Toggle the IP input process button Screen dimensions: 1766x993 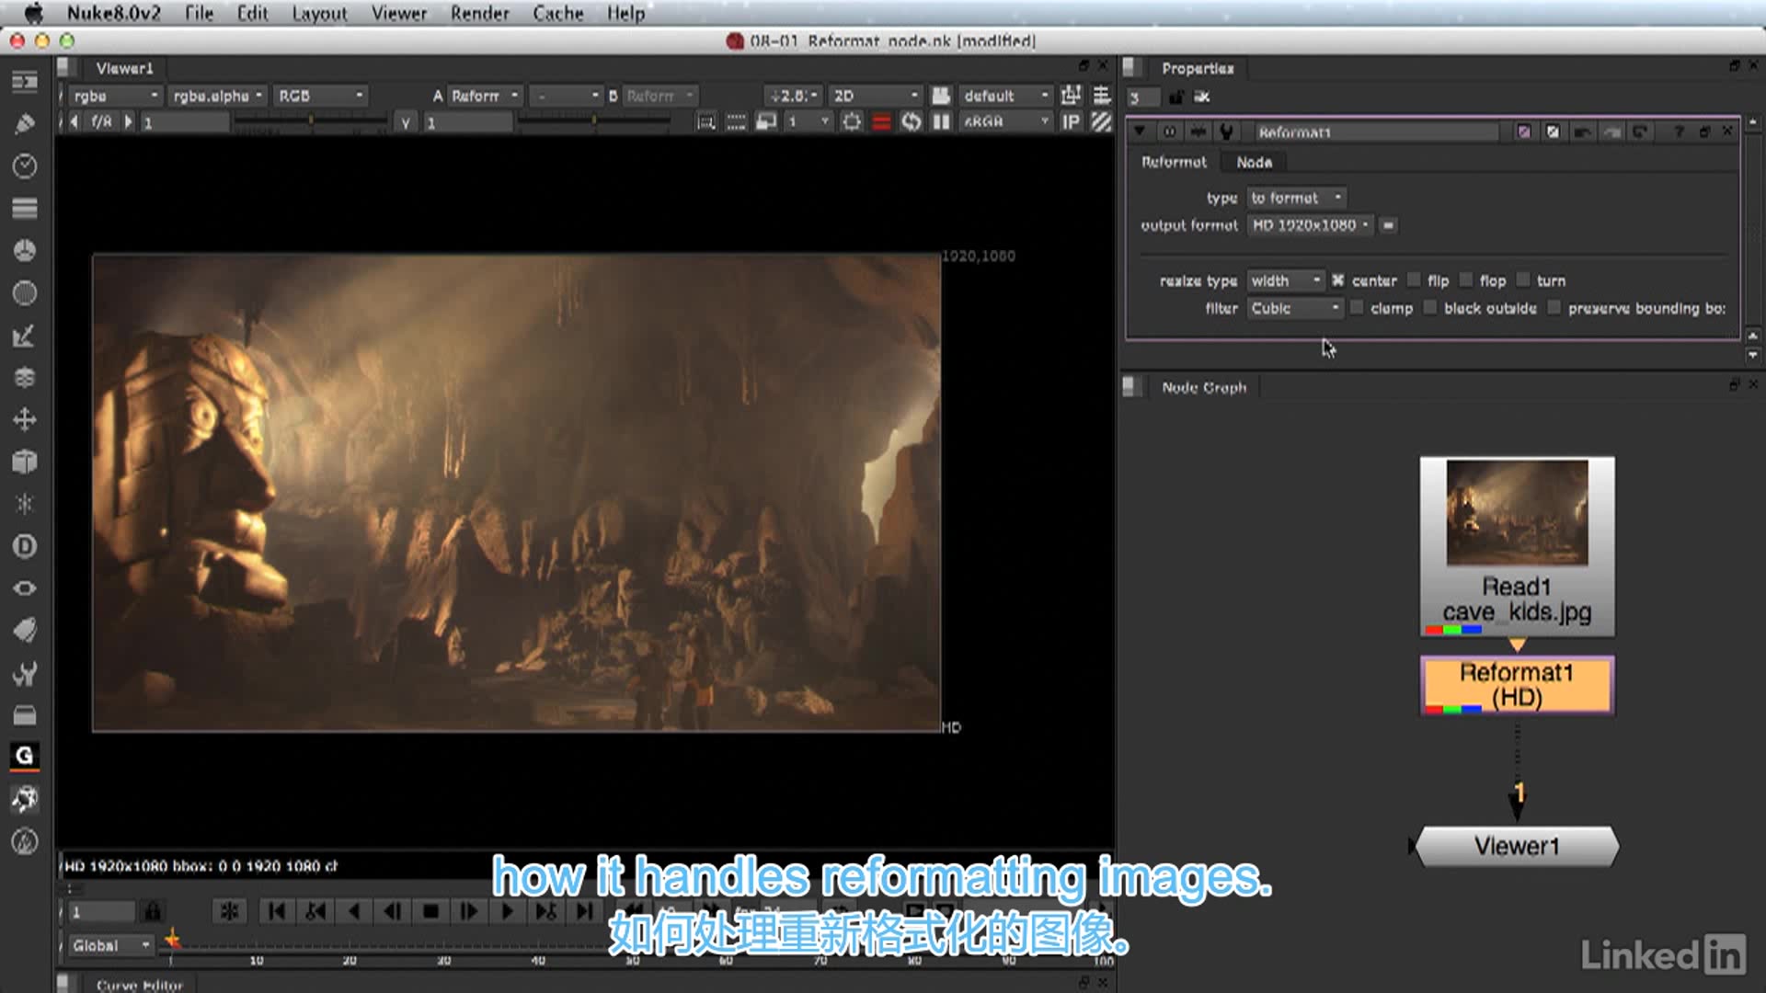[x=1071, y=121]
